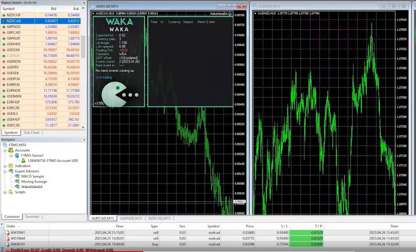This screenshot has height=252, width=416.
Task: Switch to the Tick Chart tab
Action: point(31,133)
